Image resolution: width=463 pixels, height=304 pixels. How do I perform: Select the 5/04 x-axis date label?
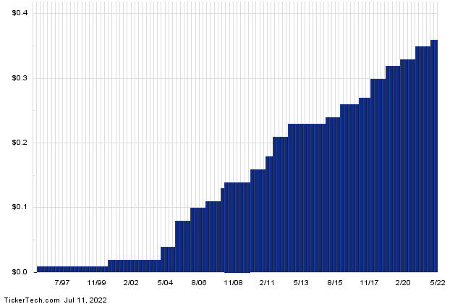(x=165, y=283)
